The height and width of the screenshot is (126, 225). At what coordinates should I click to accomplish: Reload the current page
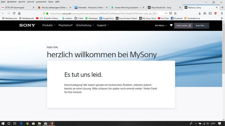click(14, 14)
